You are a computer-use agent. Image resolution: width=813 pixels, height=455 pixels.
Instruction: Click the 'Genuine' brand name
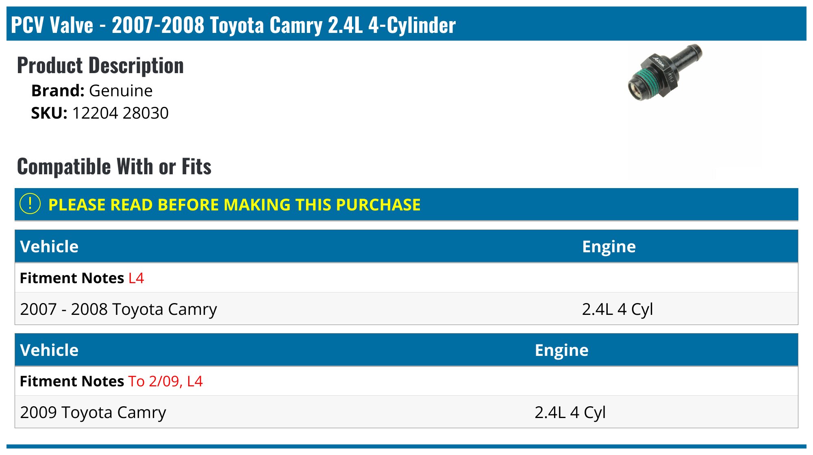point(121,91)
